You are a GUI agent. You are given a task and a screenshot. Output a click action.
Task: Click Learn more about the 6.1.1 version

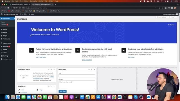[x=45, y=35]
